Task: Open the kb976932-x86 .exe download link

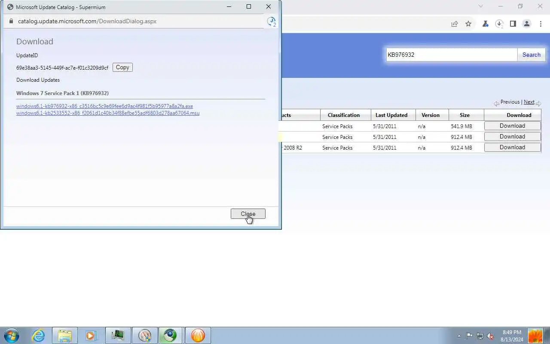Action: (x=104, y=106)
